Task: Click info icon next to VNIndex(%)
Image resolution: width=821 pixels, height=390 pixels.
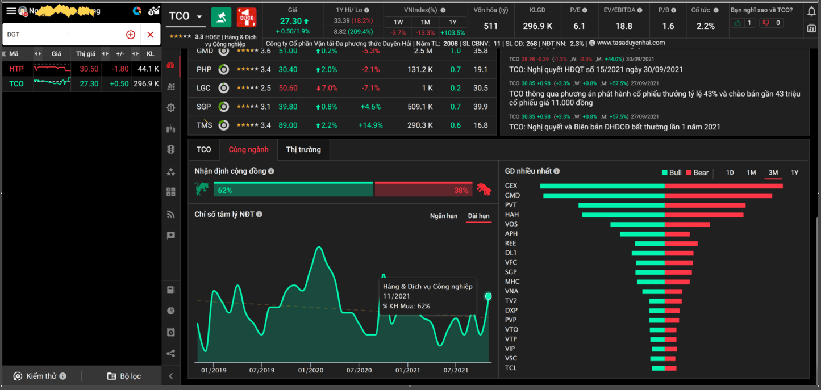Action: 443,10
